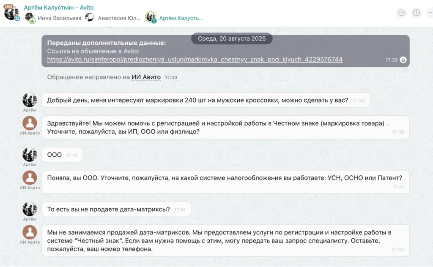Click ИИ Авито avatar beside Здравствуйте message
Image resolution: width=433 pixels, height=267 pixels.
tap(30, 123)
